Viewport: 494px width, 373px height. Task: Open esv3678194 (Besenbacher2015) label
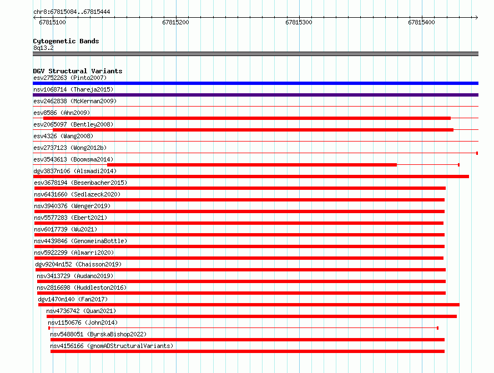80,183
